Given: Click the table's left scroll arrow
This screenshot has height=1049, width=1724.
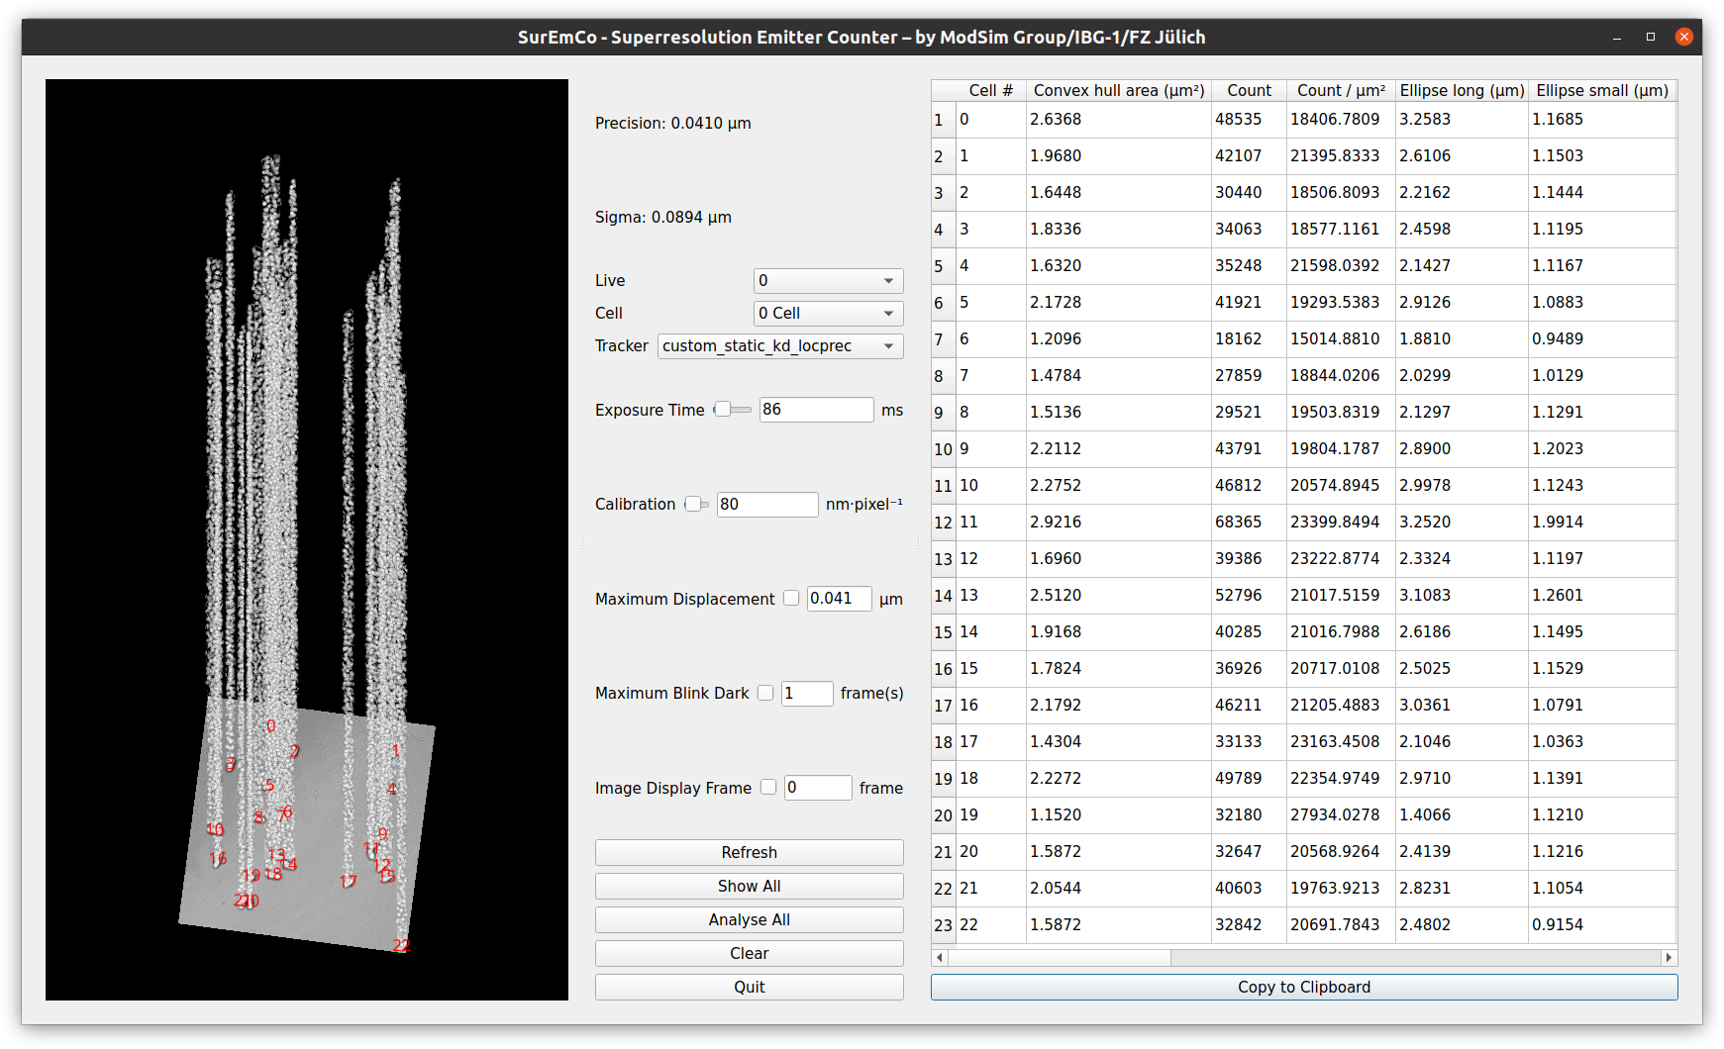Looking at the screenshot, I should 940,958.
